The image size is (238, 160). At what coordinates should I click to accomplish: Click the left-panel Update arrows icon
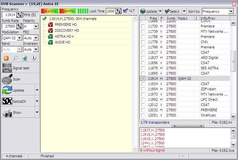(x=7, y=90)
